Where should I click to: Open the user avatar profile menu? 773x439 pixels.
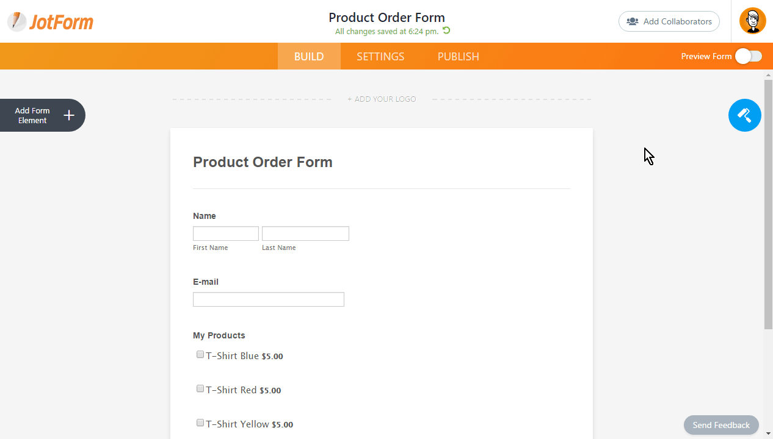click(x=752, y=21)
